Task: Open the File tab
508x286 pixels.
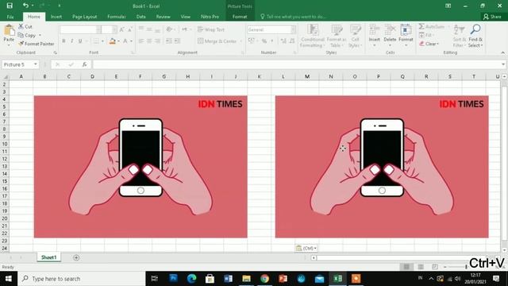Action: click(x=10, y=17)
